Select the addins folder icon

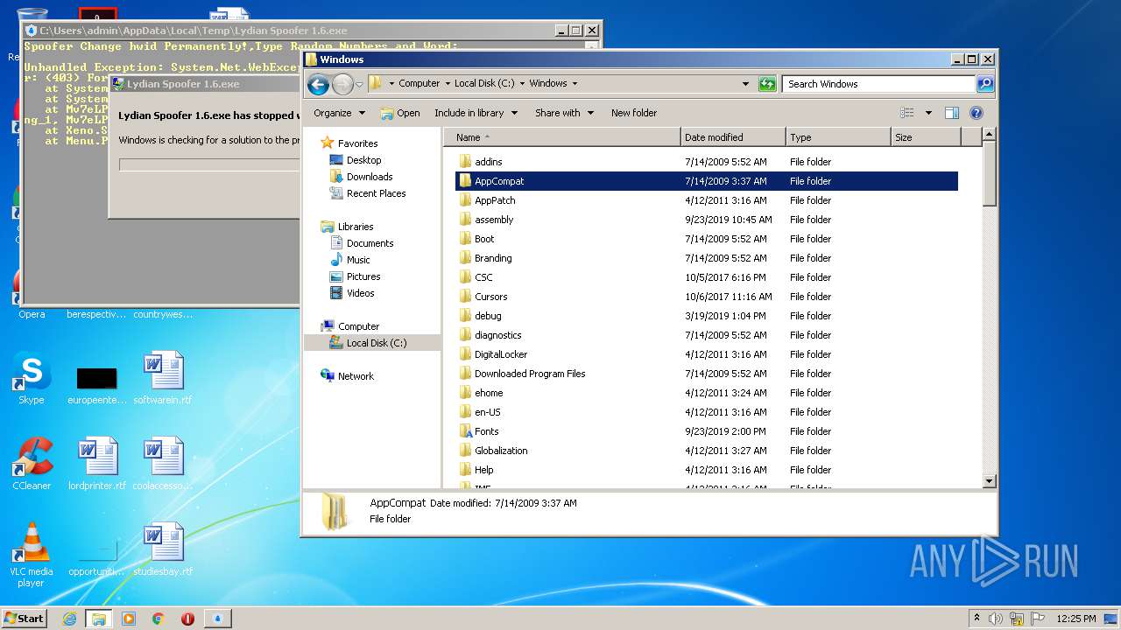tap(465, 162)
